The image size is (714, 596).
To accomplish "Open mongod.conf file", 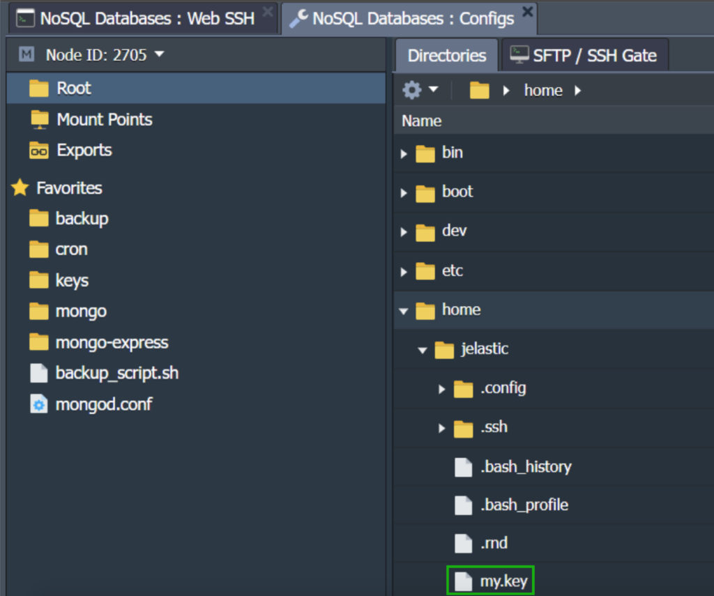I will click(104, 404).
